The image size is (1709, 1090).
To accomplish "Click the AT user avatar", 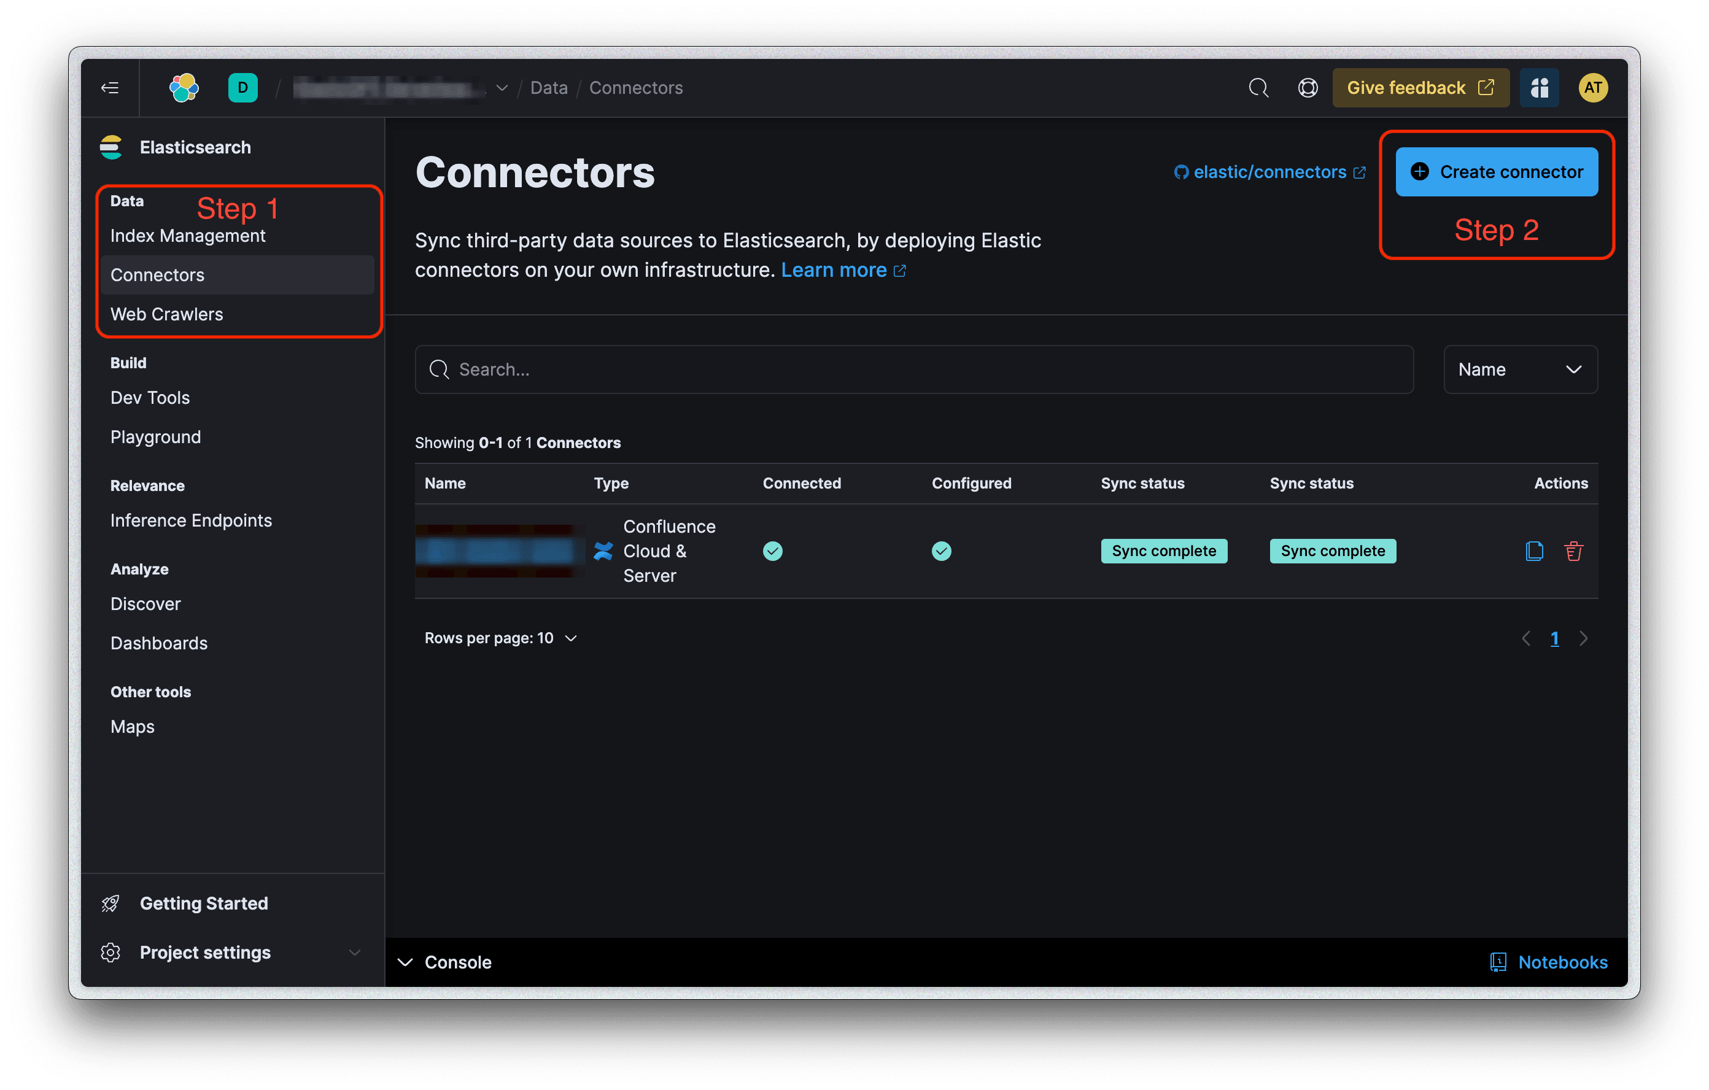I will coord(1592,87).
